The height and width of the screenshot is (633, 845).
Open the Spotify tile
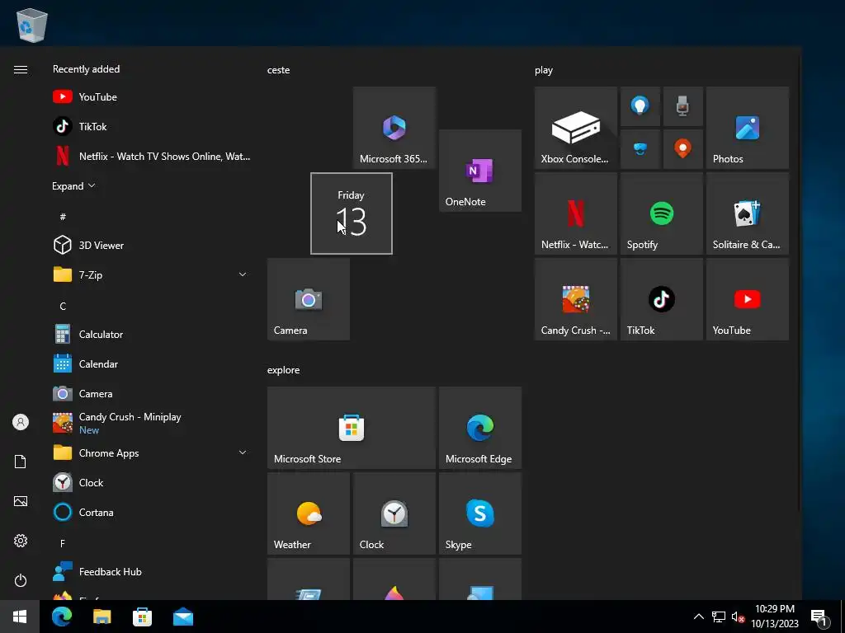coord(662,213)
